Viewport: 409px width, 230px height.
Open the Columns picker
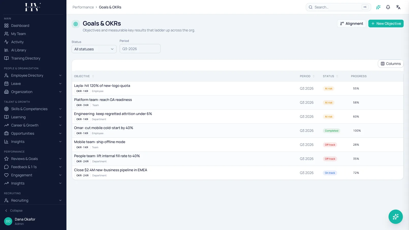(391, 64)
